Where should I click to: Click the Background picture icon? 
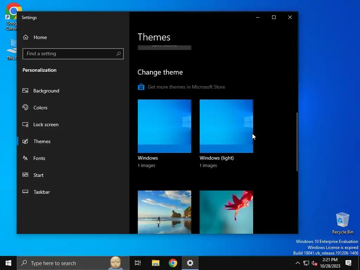coord(25,90)
